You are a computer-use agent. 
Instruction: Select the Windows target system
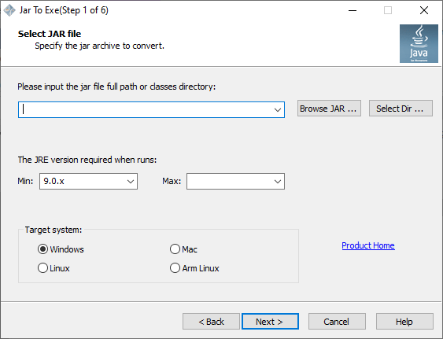tap(61, 249)
